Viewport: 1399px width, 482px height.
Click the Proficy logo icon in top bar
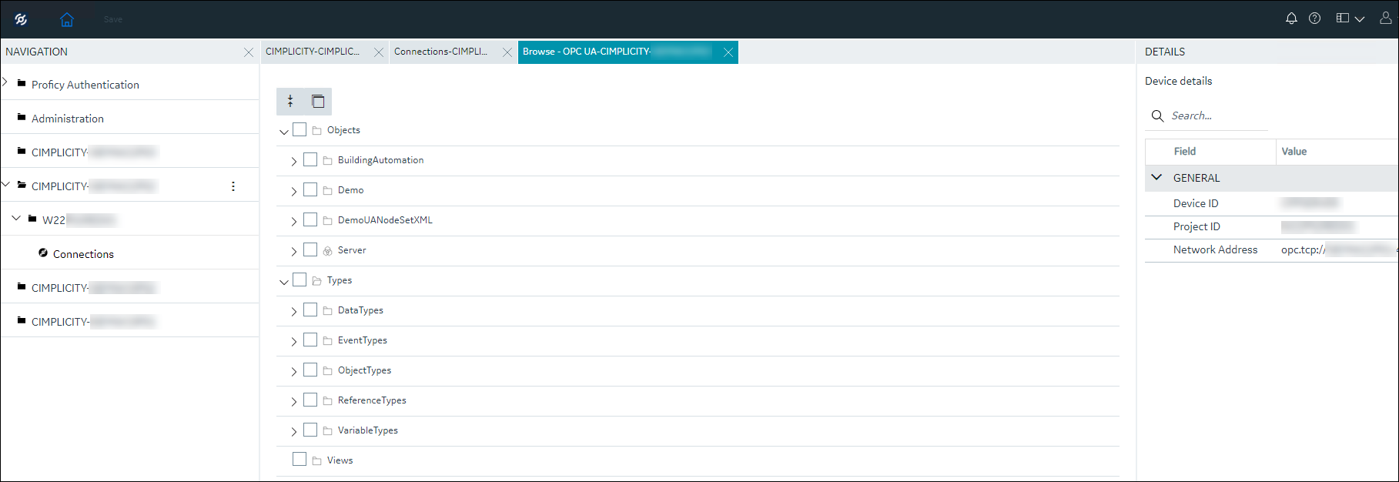21,19
